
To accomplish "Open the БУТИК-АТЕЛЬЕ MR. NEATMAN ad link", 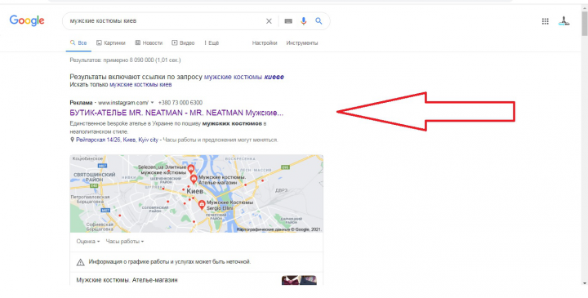I will 176,113.
